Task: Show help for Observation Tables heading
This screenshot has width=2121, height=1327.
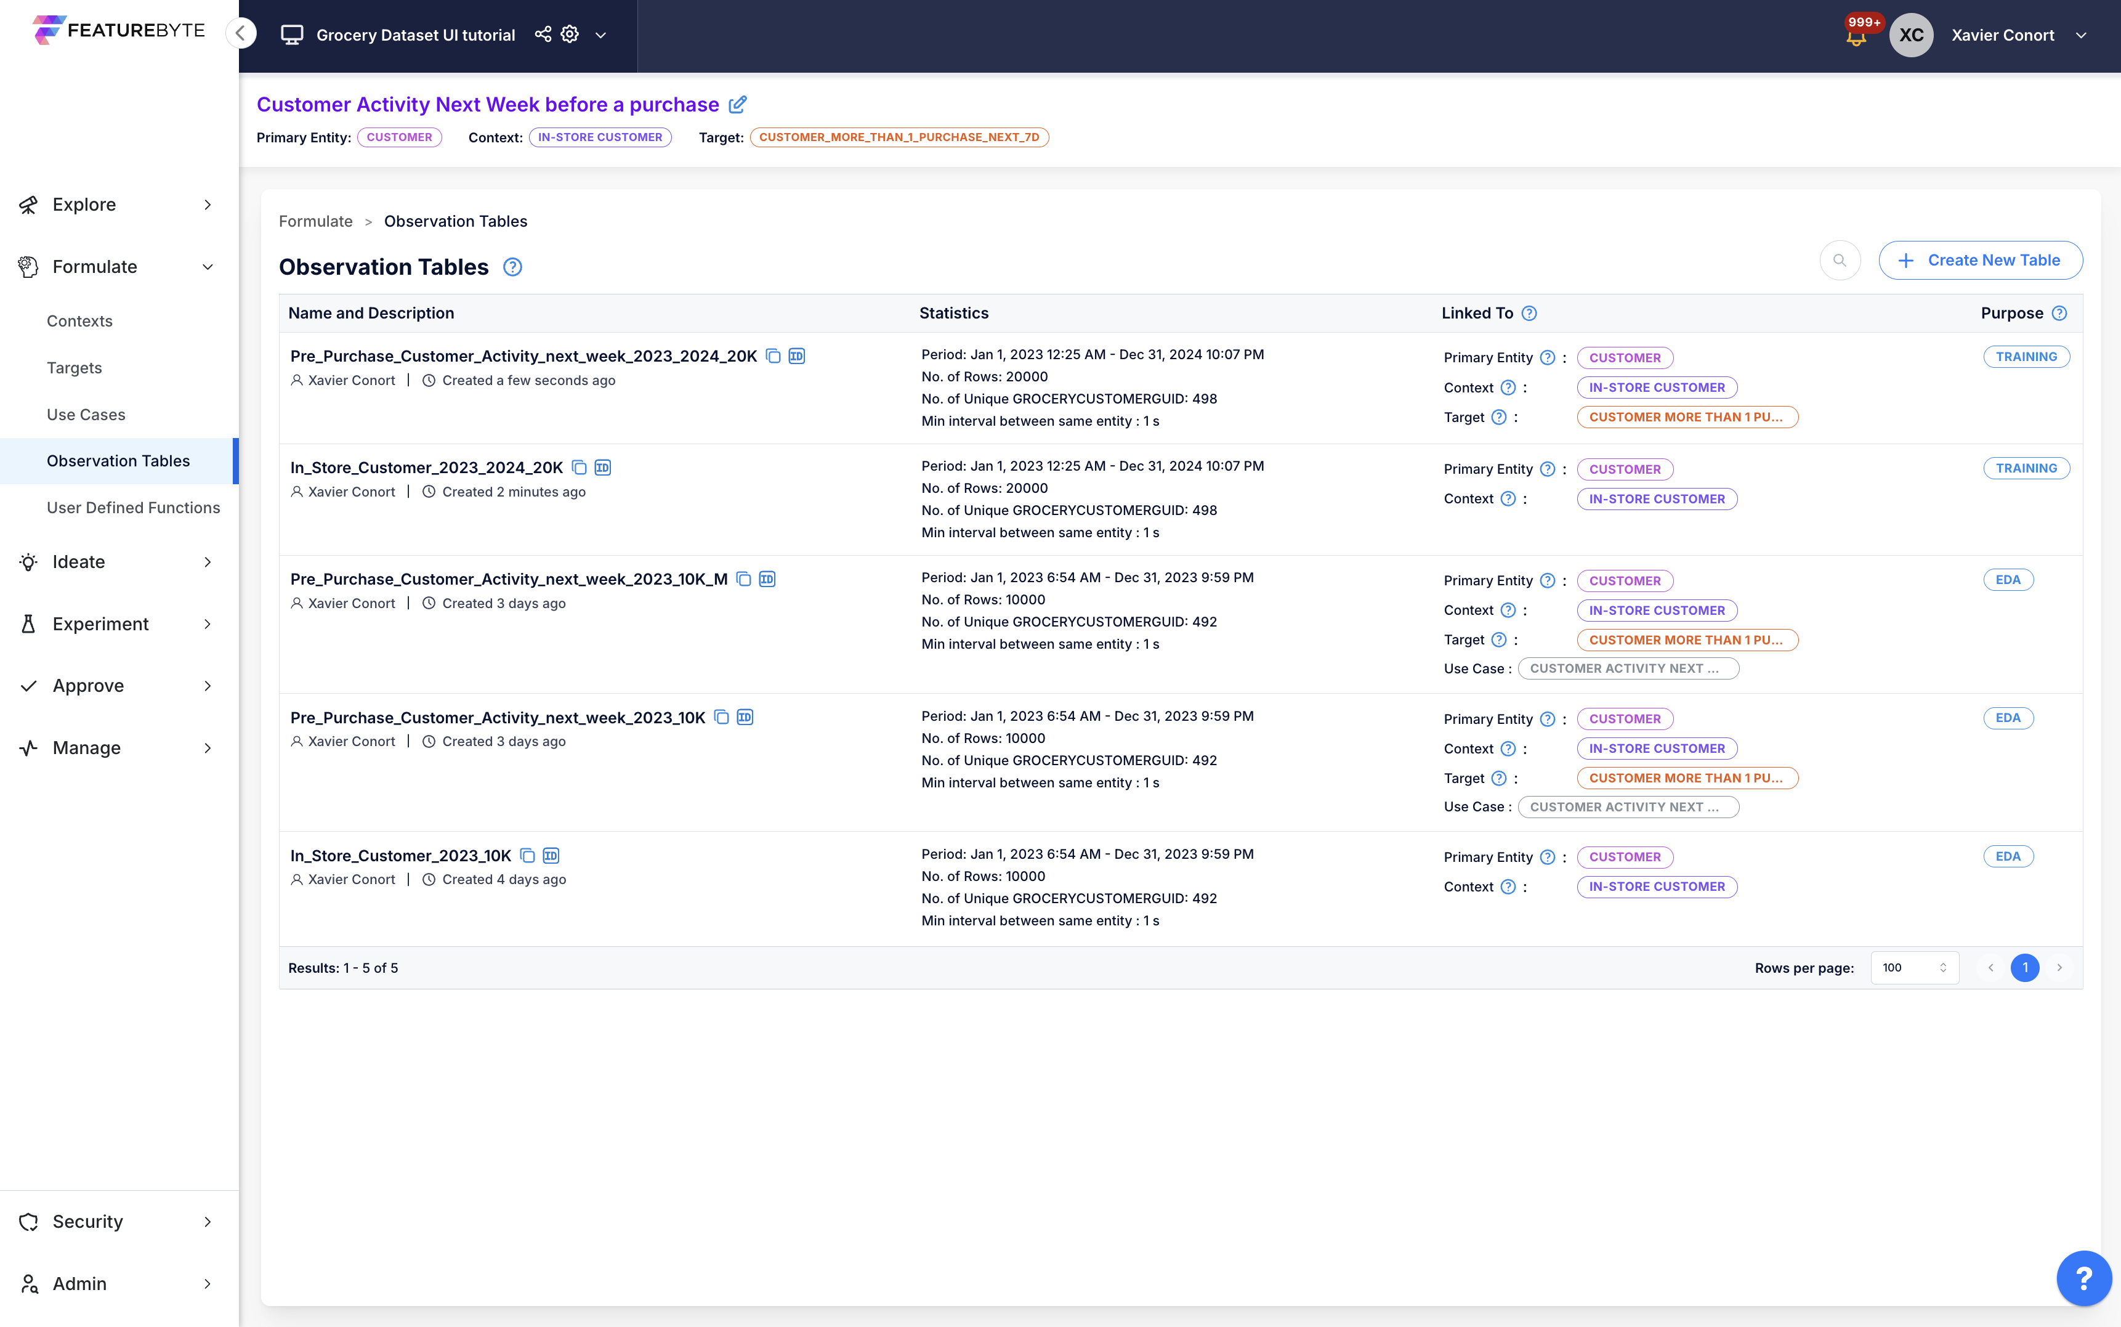Action: click(512, 267)
